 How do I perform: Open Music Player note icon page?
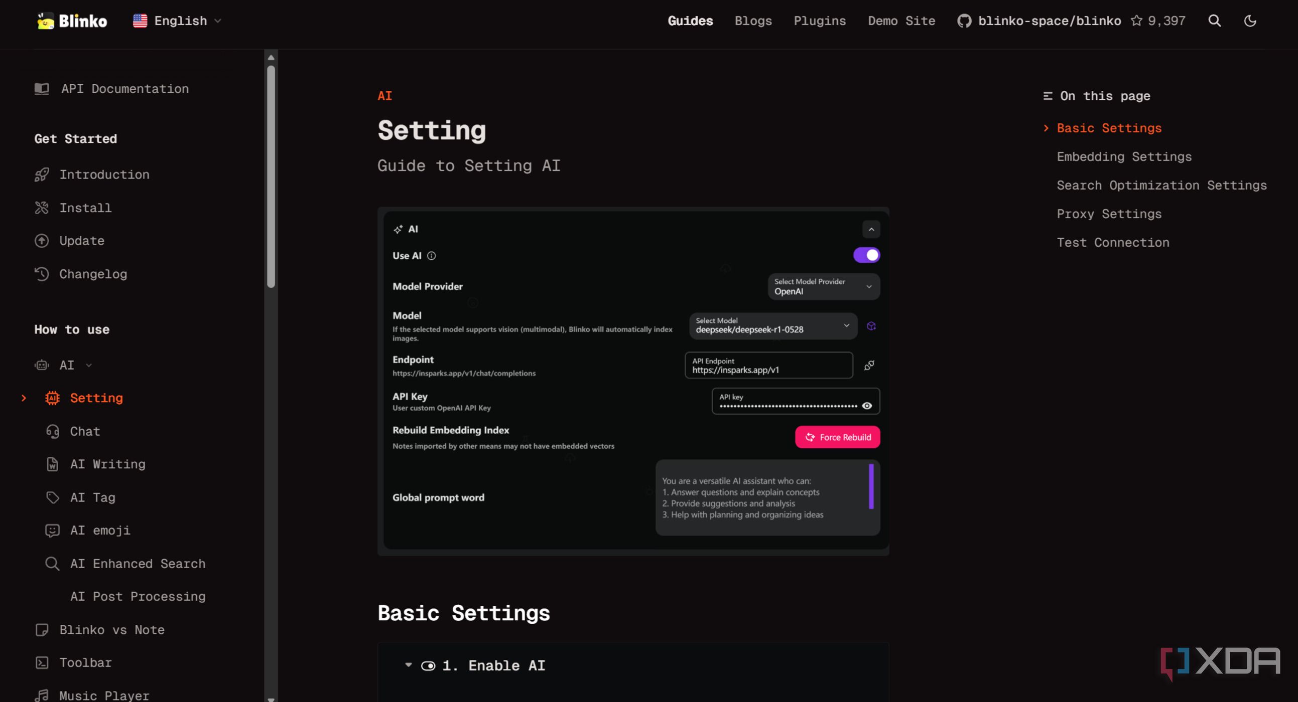[x=41, y=695]
